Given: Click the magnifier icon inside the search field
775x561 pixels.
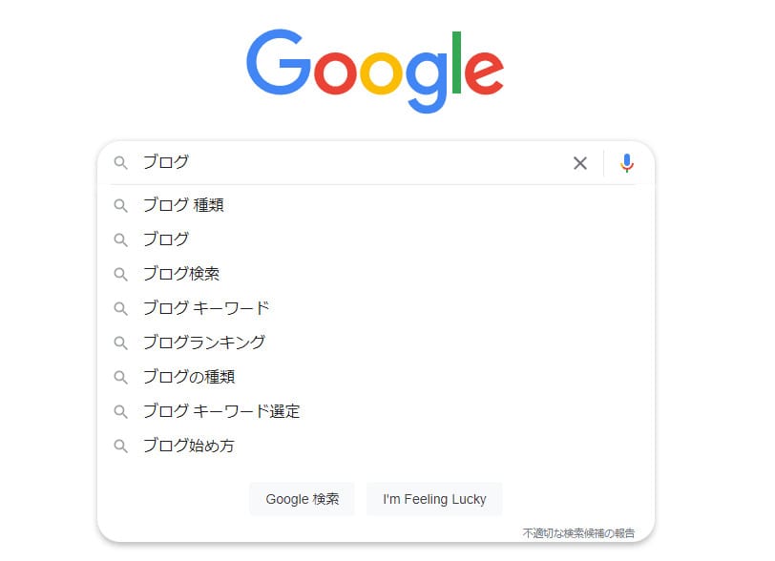Looking at the screenshot, I should point(120,162).
